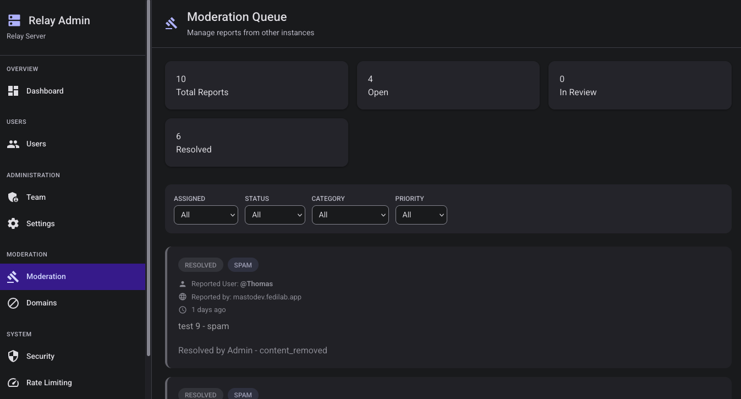The width and height of the screenshot is (741, 399).
Task: Click the Settings gear icon
Action: pyautogui.click(x=13, y=223)
